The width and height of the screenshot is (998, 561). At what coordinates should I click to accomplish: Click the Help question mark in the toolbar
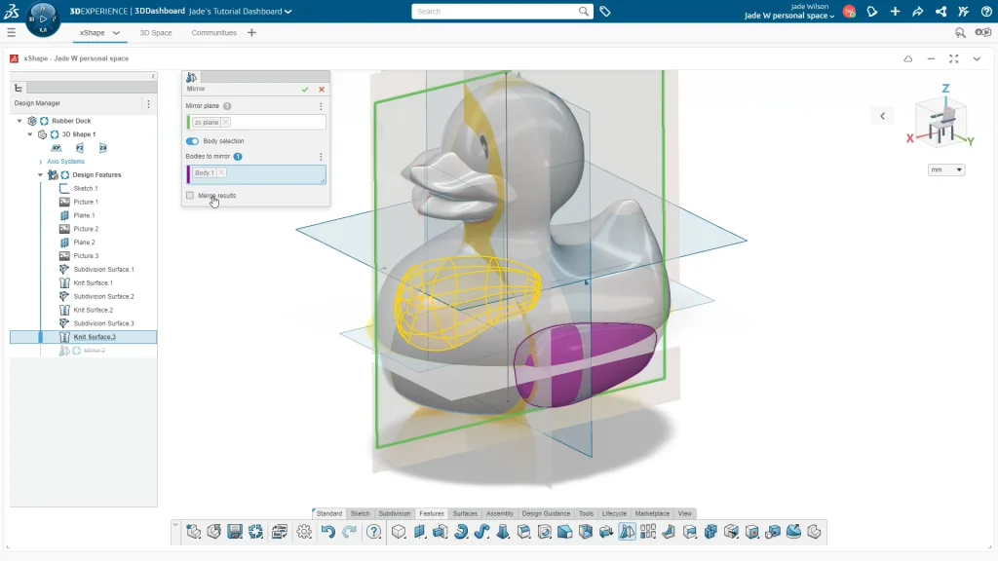(x=374, y=532)
